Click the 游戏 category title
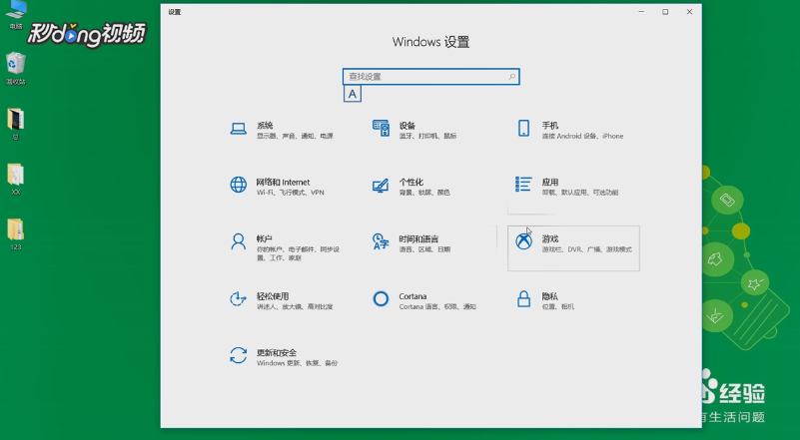Viewport: 800px width, 440px height. 550,238
